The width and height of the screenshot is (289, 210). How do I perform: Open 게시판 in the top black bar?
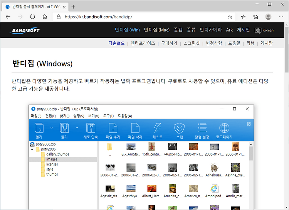tap(243, 30)
